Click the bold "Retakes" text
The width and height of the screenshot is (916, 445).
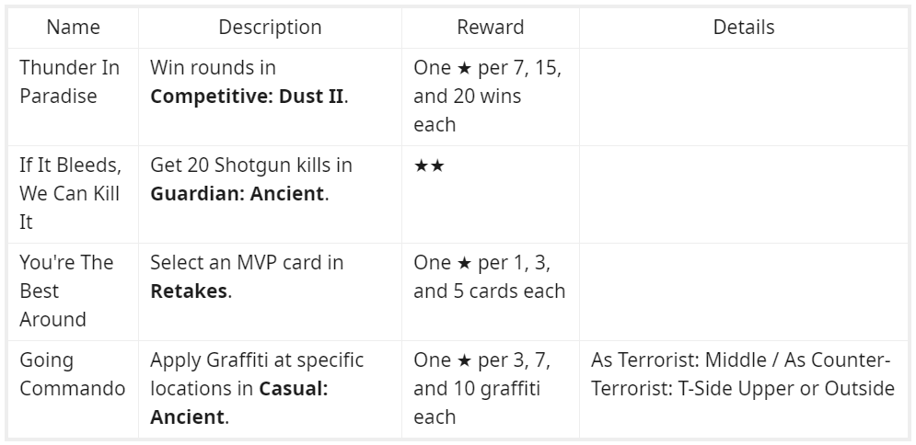point(190,291)
